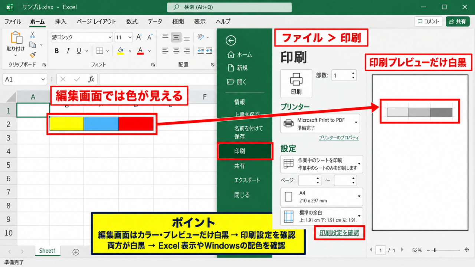Viewport: 475px width, 267px height.
Task: Switch to the 数式 tab
Action: (x=132, y=22)
